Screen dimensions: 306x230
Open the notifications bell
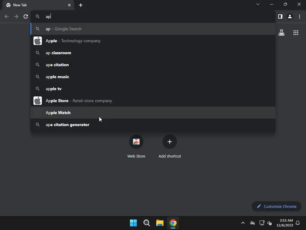(x=298, y=223)
